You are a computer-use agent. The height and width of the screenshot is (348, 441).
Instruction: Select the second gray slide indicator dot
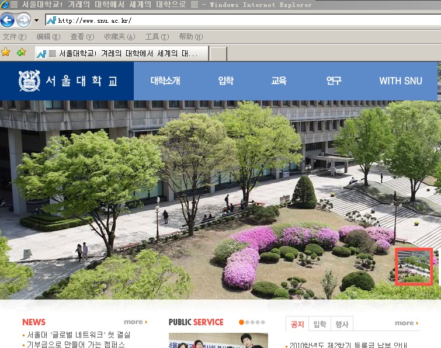[247, 322]
